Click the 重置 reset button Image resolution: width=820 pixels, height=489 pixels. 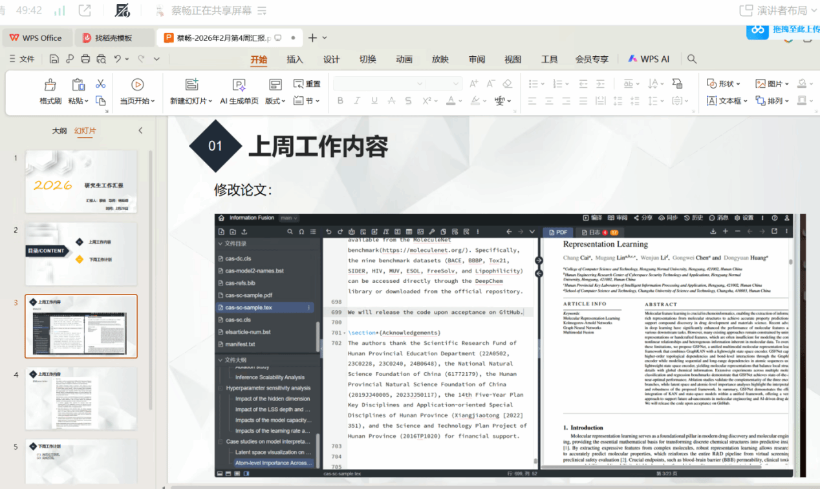pos(307,84)
